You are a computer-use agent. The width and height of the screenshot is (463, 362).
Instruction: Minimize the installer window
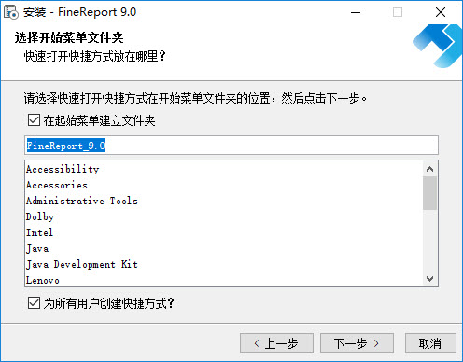tap(356, 12)
